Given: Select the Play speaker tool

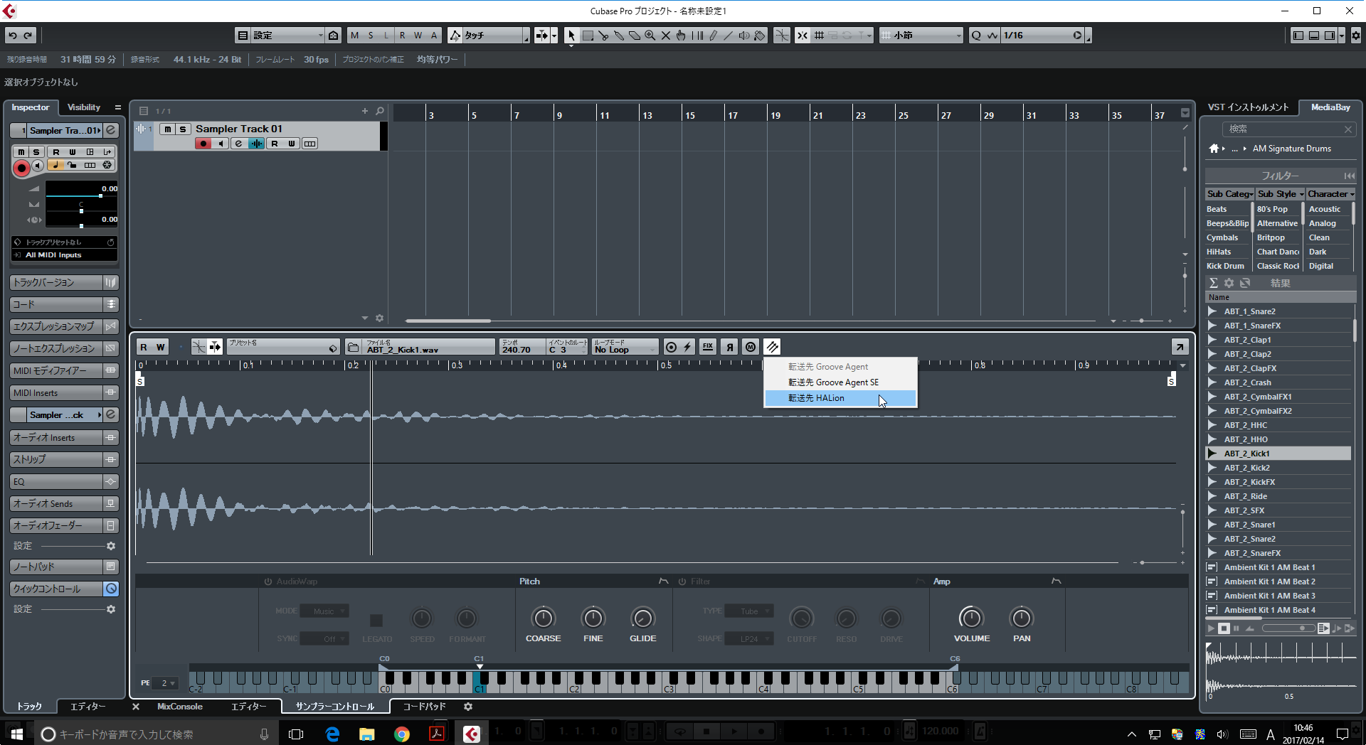Looking at the screenshot, I should (x=743, y=35).
